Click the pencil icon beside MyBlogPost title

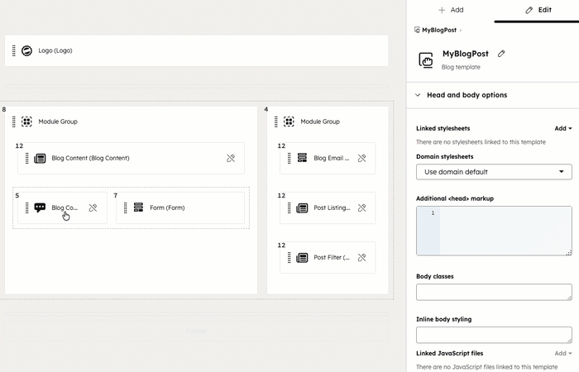(501, 54)
